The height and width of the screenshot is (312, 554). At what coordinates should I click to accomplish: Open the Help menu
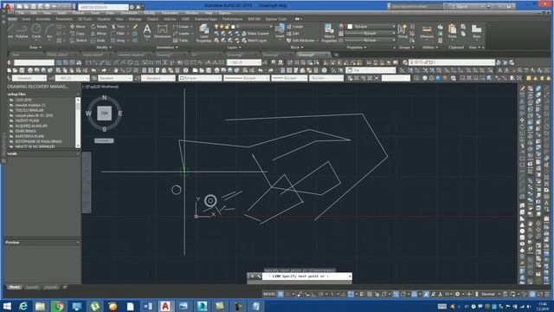pyautogui.click(x=209, y=13)
